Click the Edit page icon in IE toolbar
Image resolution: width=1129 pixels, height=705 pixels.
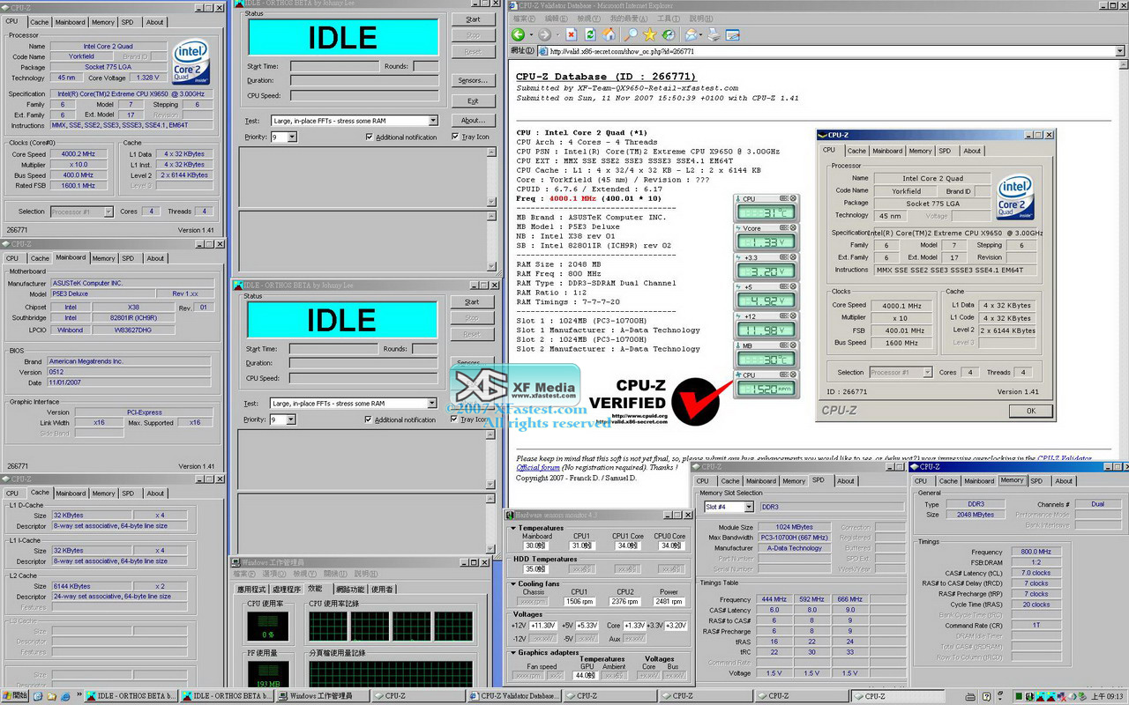click(733, 34)
